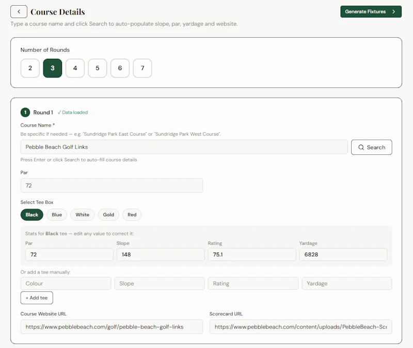413x348 pixels.
Task: Click the chevron icon in Generate Fixtures
Action: coord(393,11)
